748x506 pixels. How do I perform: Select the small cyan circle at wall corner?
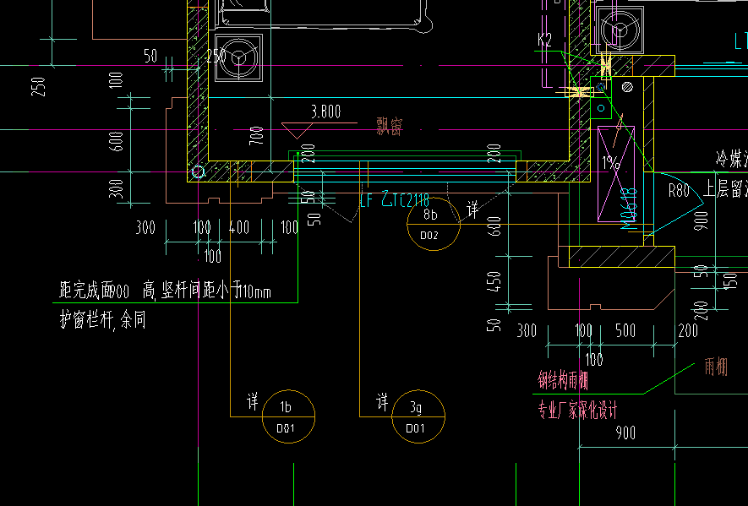[x=198, y=172]
